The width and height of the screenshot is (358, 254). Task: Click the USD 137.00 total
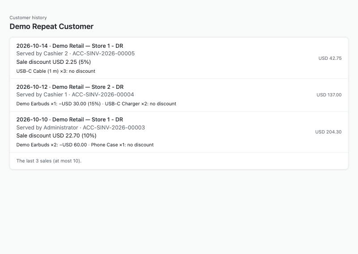pos(329,95)
